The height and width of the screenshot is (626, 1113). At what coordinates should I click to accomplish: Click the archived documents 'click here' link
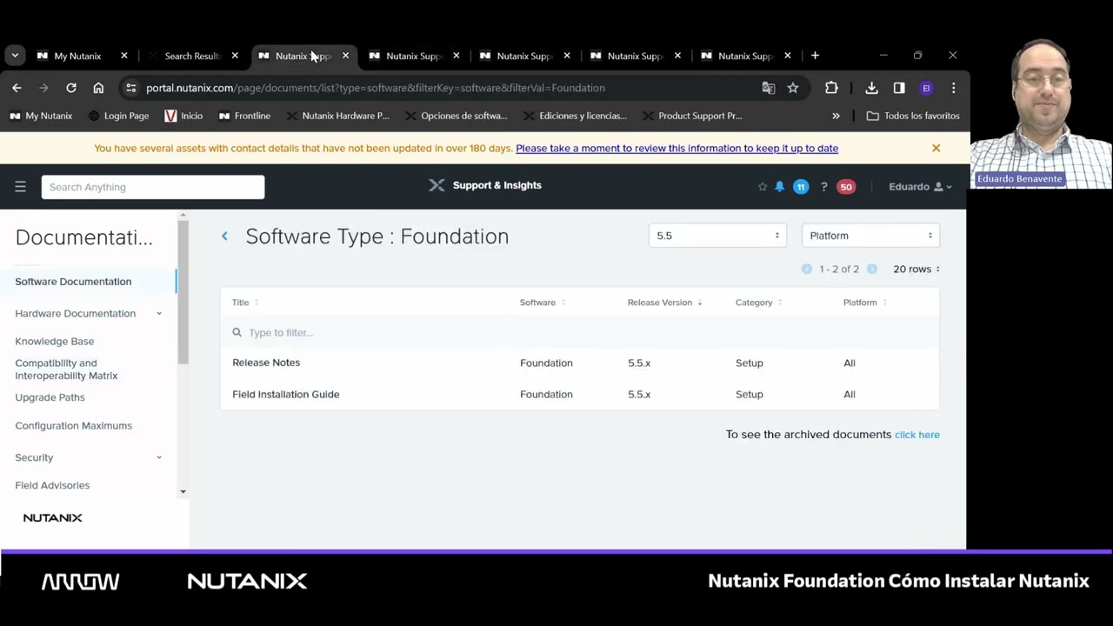point(916,435)
